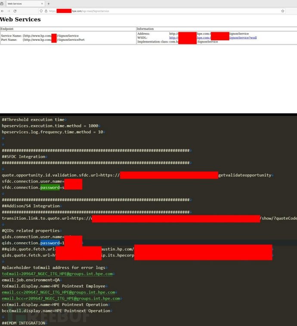Click the padlock site security icon
Viewport: 297px width, 326px height.
(x=46, y=11)
